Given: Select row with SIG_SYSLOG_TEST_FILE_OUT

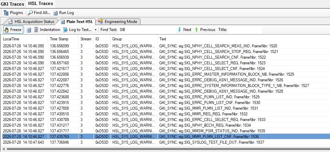Looking at the screenshot, I should (166, 142).
